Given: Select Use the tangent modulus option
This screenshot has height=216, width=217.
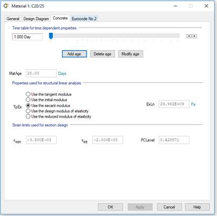Looking at the screenshot, I should 28,94.
